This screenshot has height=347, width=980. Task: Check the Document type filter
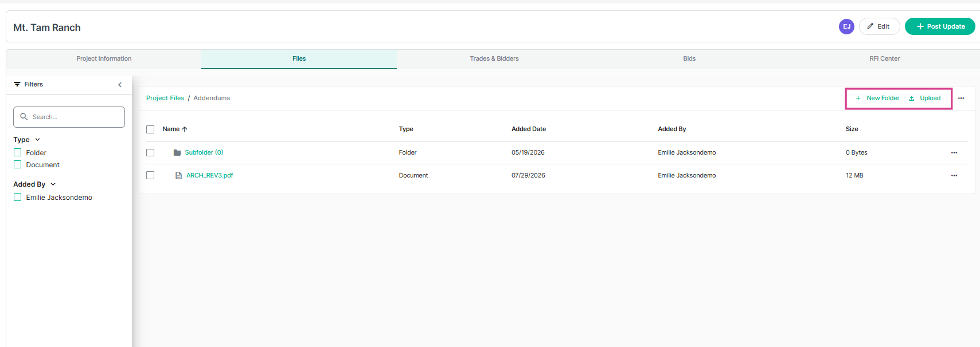click(18, 164)
